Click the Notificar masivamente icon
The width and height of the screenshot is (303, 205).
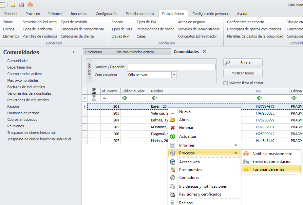(246, 154)
